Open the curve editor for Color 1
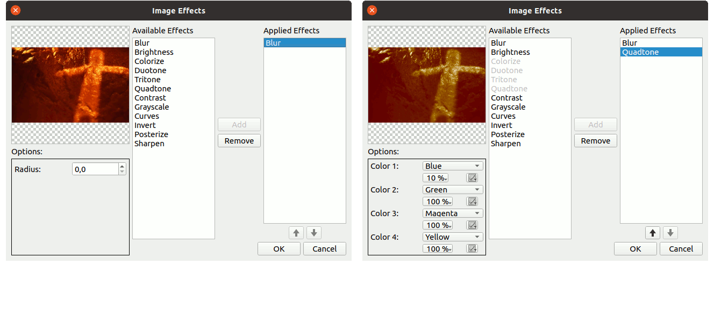 [472, 178]
